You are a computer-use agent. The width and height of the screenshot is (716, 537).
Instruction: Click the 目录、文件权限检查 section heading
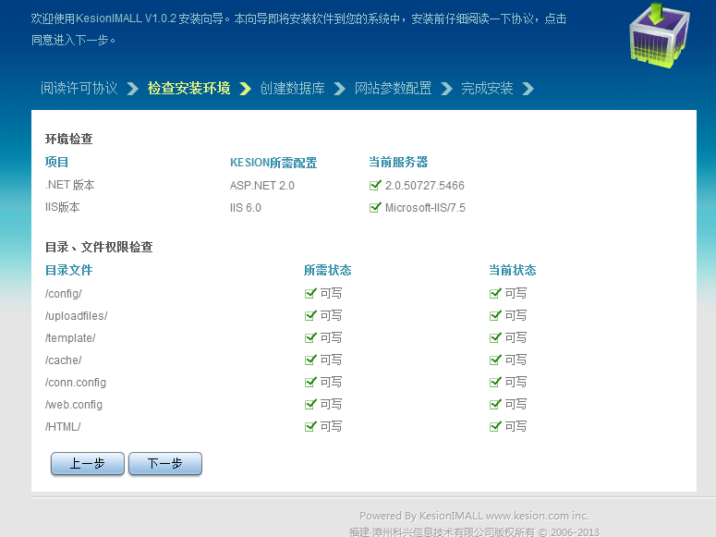pyautogui.click(x=99, y=248)
